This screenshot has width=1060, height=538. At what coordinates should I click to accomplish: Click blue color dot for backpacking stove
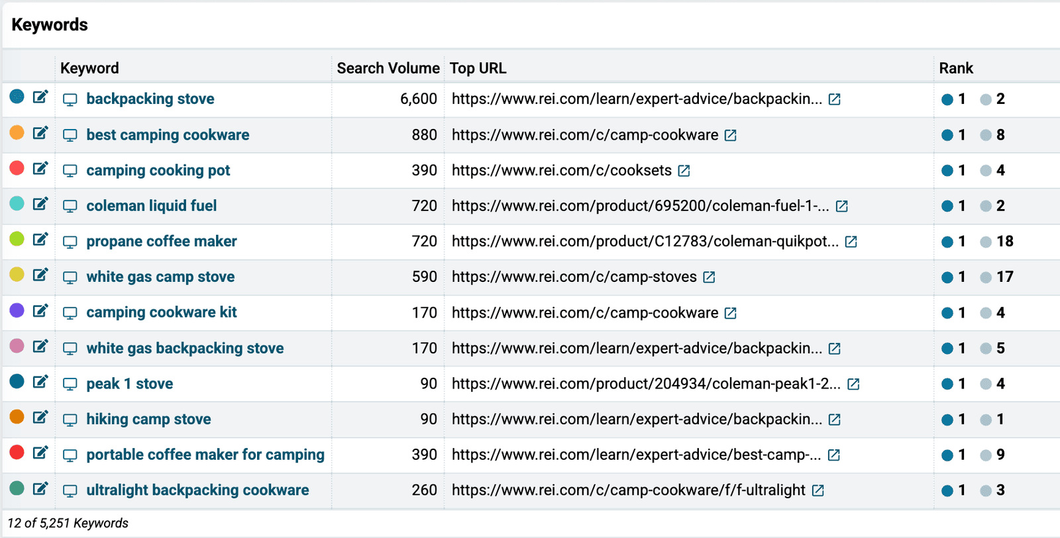coord(17,97)
